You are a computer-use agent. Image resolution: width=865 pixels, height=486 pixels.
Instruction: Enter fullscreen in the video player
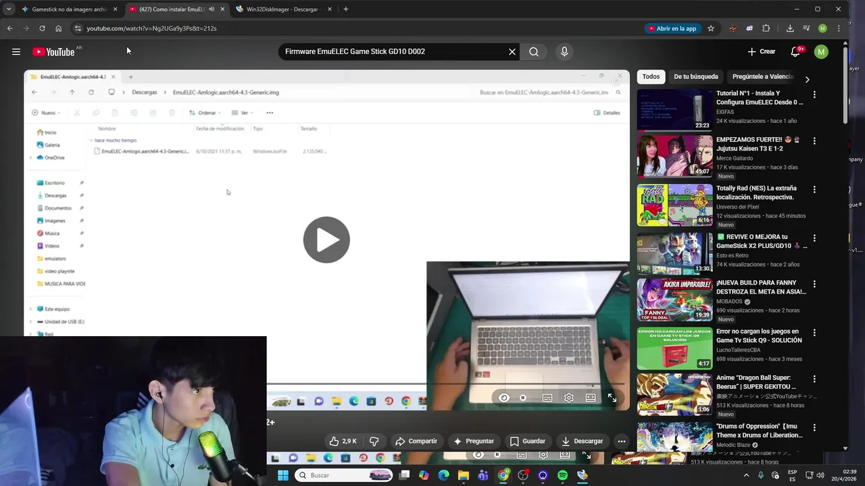click(612, 398)
